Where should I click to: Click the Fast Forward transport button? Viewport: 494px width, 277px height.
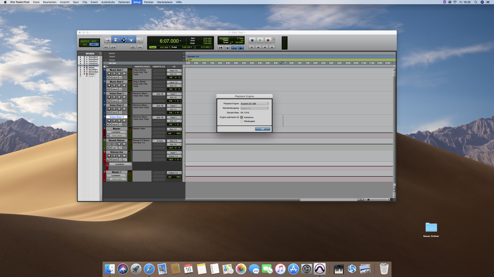[265, 47]
